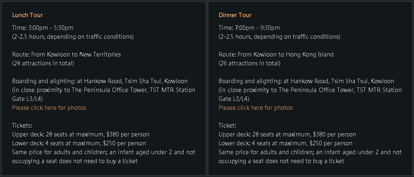Click the Lunch Tour 'Tickets:' label
Screen dimensions: 414x177
pyautogui.click(x=22, y=125)
